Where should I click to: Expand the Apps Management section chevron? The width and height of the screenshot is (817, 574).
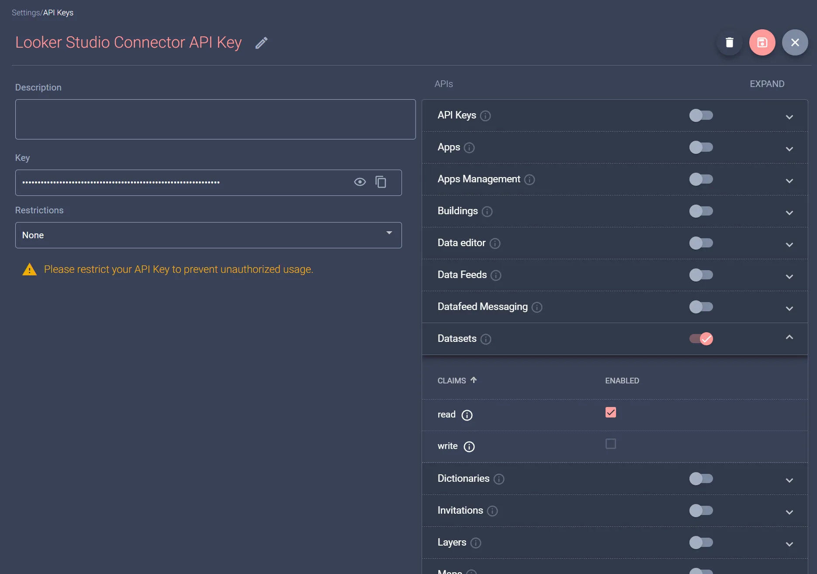pyautogui.click(x=789, y=181)
